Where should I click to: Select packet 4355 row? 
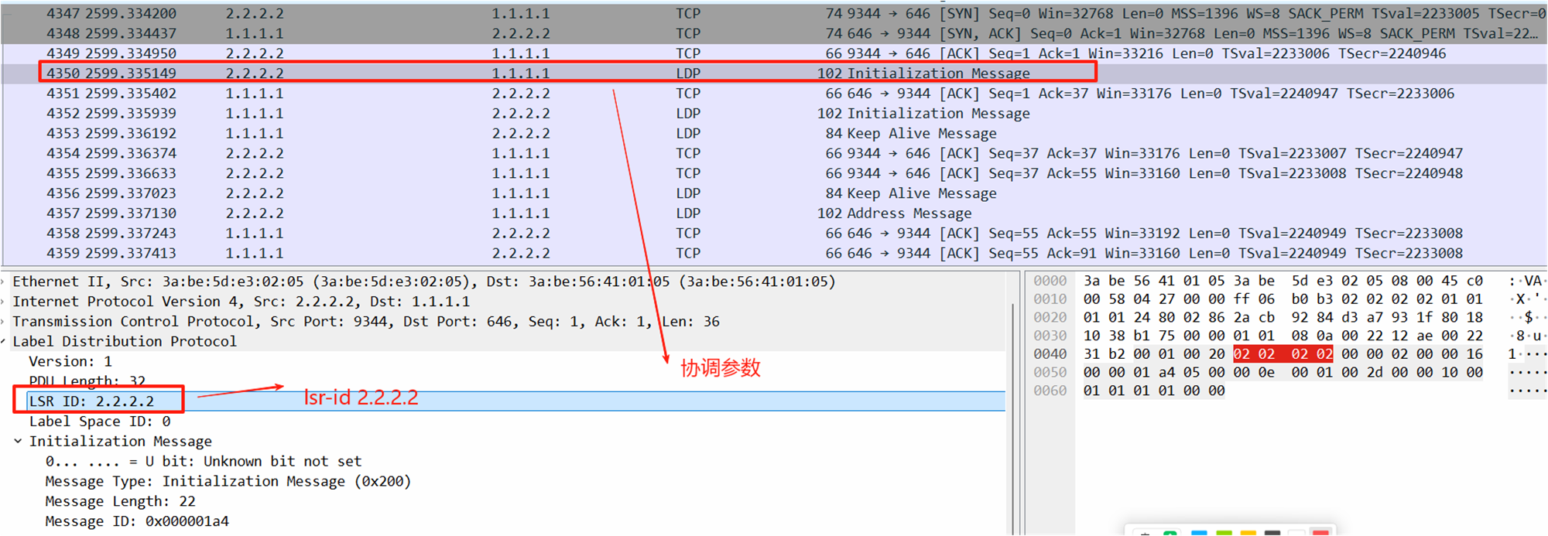774,174
